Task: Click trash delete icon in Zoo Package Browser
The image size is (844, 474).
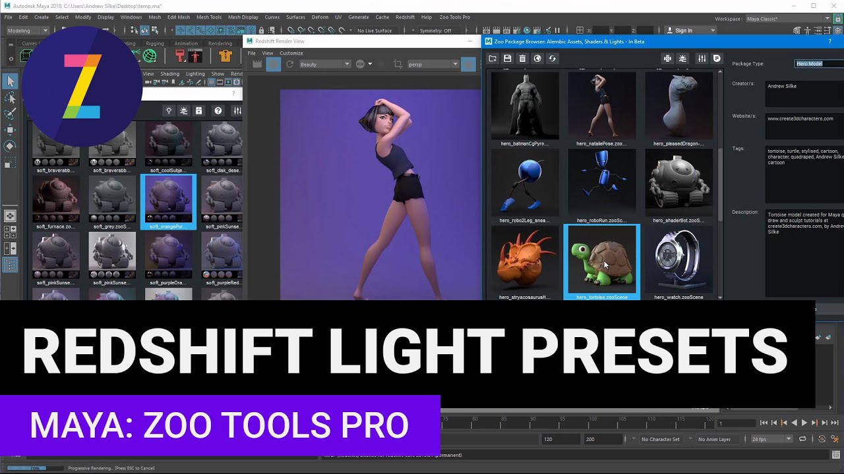Action: (522, 59)
